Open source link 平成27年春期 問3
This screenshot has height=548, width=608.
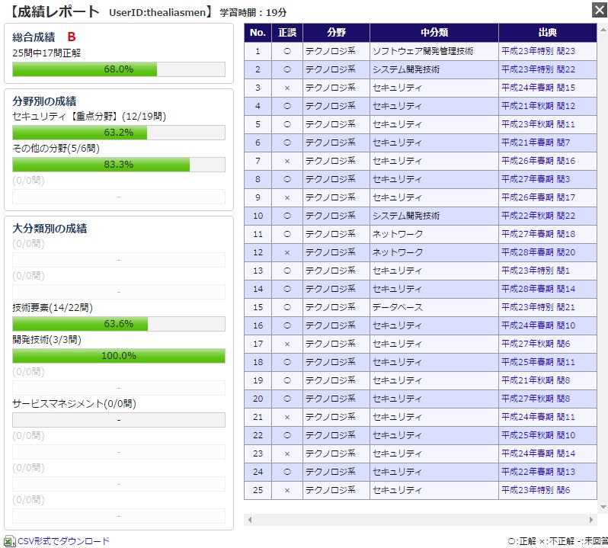(x=536, y=179)
